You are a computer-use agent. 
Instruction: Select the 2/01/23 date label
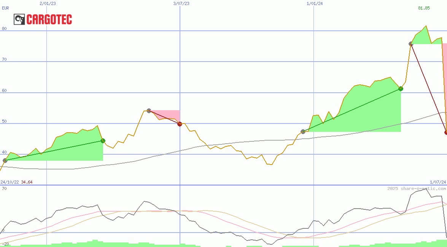coord(48,3)
